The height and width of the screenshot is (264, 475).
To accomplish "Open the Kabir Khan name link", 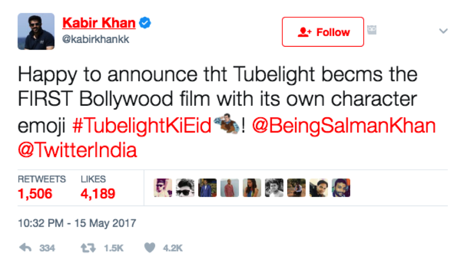I will click(99, 23).
